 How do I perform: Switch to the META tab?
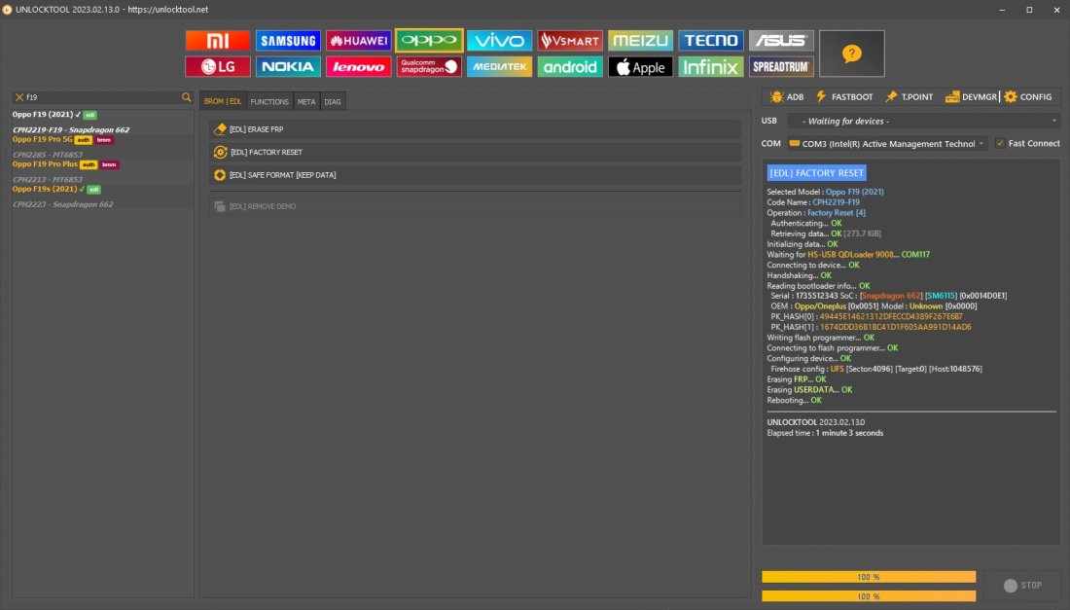[x=306, y=101]
